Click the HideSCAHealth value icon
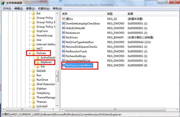Image resolution: width=180 pixels, height=117 pixels. (63, 28)
